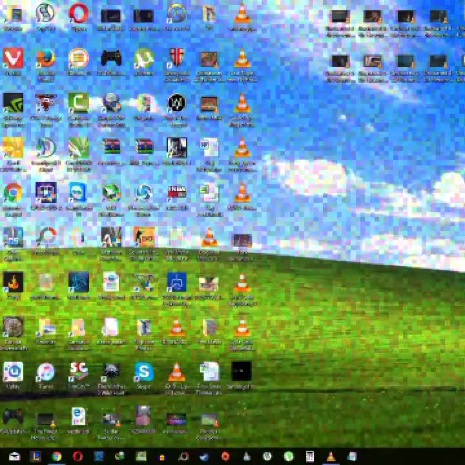Open the circular 'D' logo desktop shortcut

pos(46,147)
